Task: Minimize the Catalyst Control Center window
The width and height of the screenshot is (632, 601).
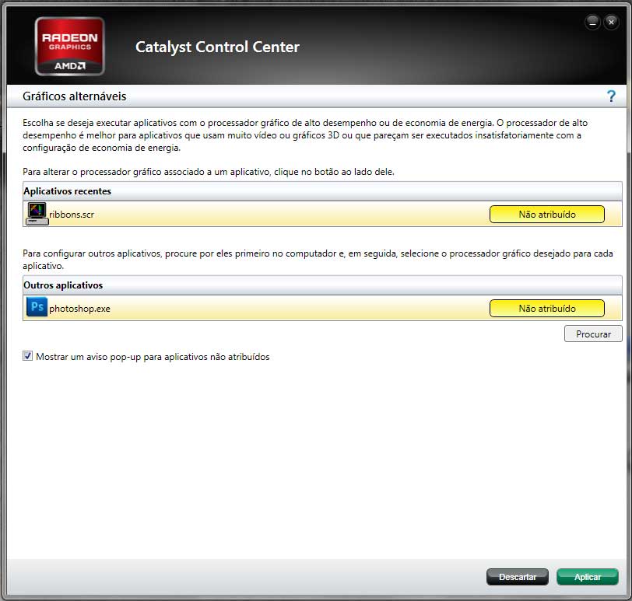Action: pos(592,22)
